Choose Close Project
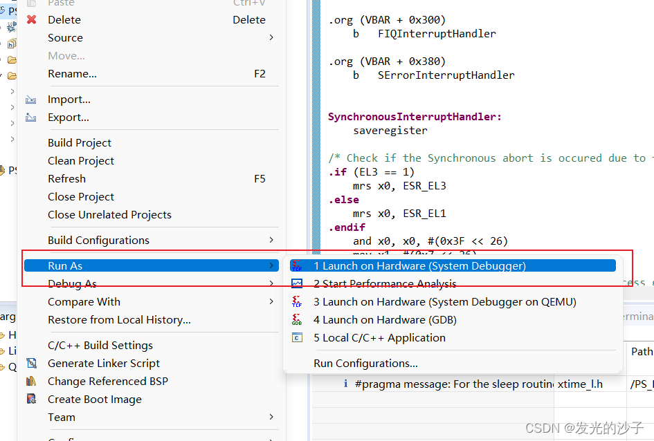 (152, 196)
